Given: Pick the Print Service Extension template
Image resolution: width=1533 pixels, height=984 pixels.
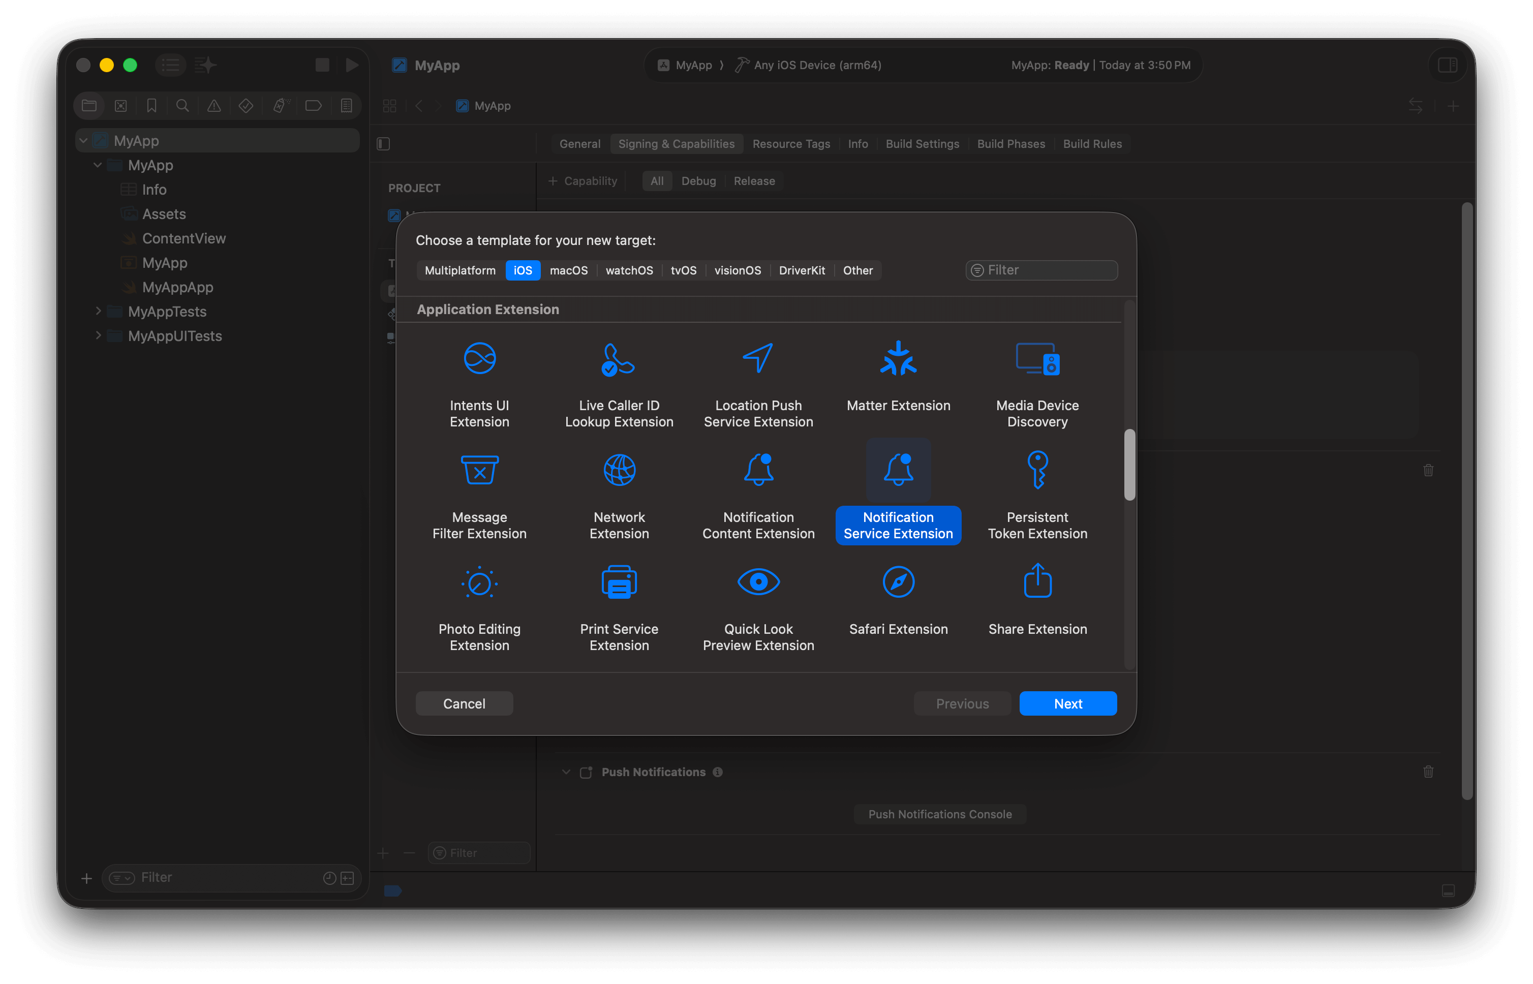Looking at the screenshot, I should (619, 608).
